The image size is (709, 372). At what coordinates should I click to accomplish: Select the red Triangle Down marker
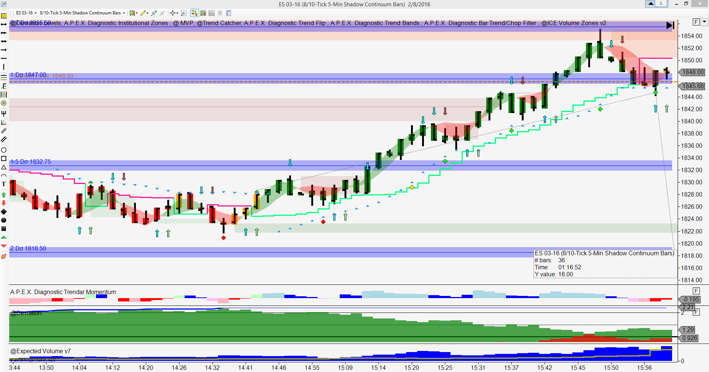(4, 246)
